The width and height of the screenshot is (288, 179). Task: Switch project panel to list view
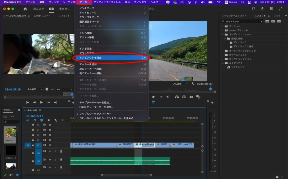click(x=11, y=175)
